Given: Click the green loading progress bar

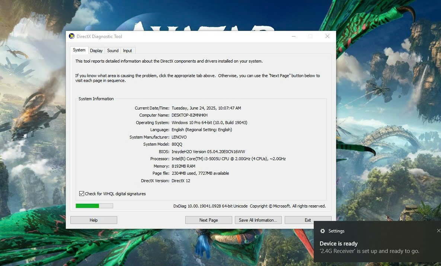Looking at the screenshot, I should (x=94, y=206).
